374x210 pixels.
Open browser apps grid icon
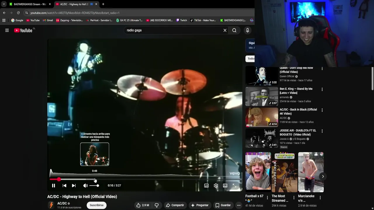(x=4, y=20)
